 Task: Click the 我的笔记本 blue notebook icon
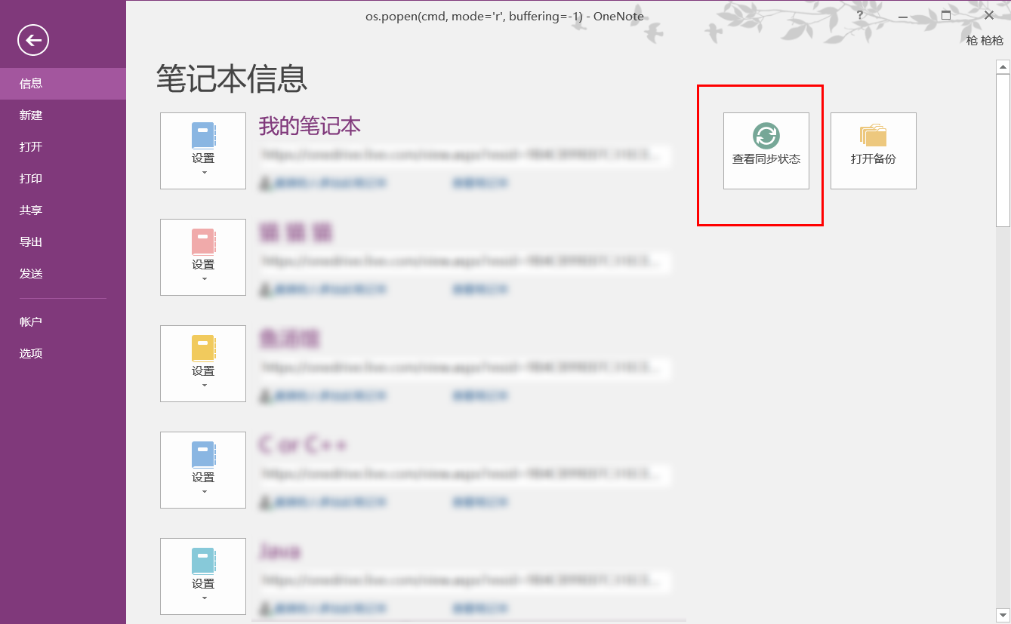pos(202,134)
